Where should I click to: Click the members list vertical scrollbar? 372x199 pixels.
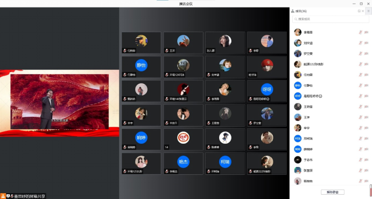click(x=370, y=190)
